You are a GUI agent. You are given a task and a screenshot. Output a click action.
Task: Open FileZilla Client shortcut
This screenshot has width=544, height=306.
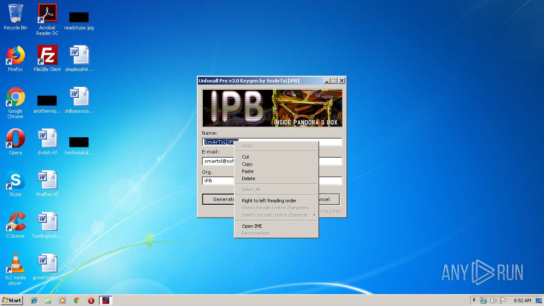coord(47,59)
